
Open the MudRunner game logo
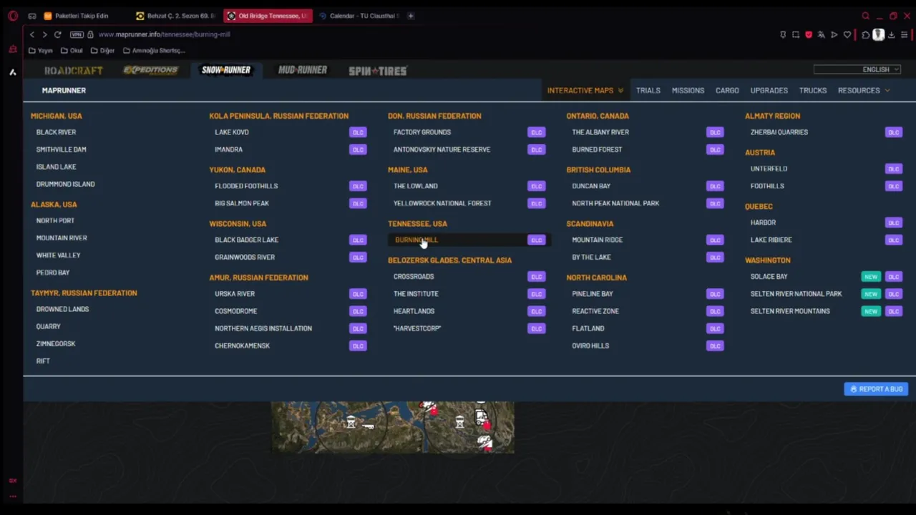pyautogui.click(x=303, y=70)
